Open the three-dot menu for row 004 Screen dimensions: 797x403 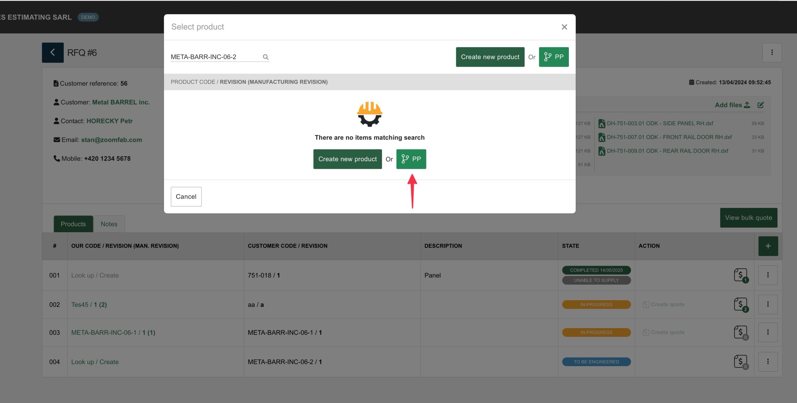click(768, 362)
